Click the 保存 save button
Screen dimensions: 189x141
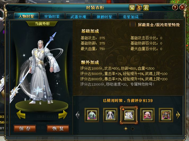(25, 129)
